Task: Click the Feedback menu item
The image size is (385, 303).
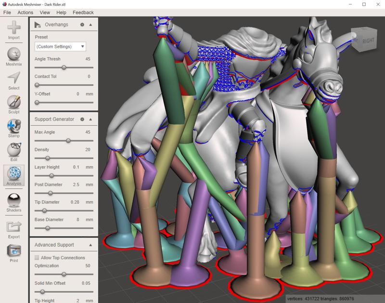Action: [x=83, y=13]
